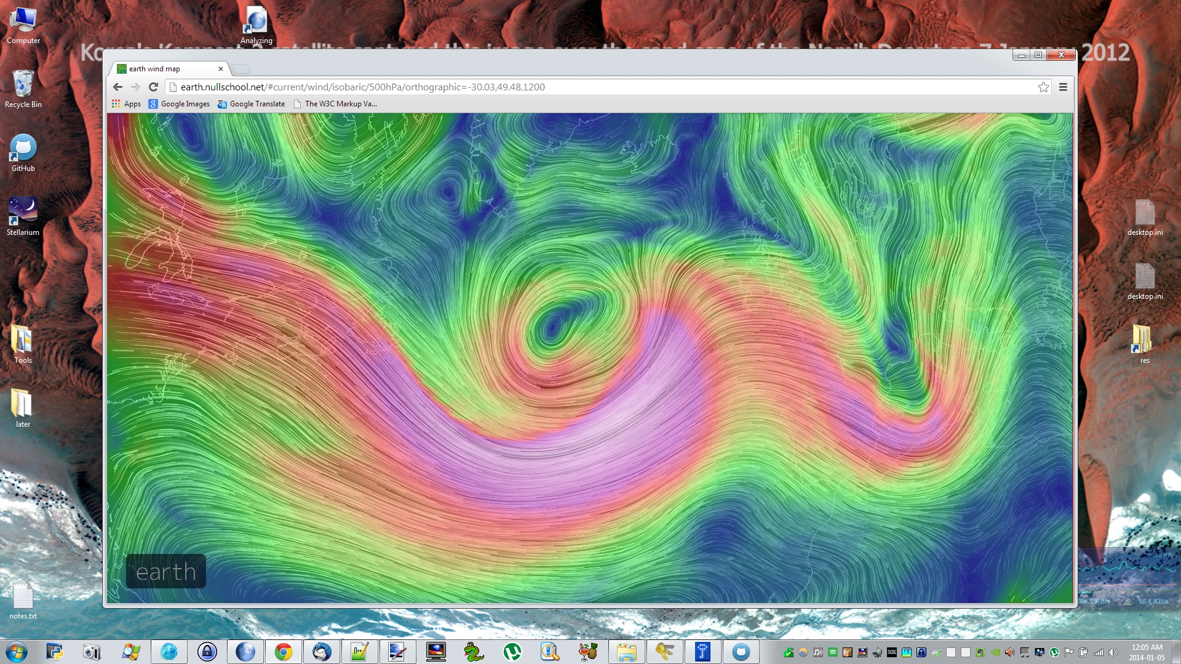
Task: Click the 'earth' menu button on map
Action: (x=165, y=572)
